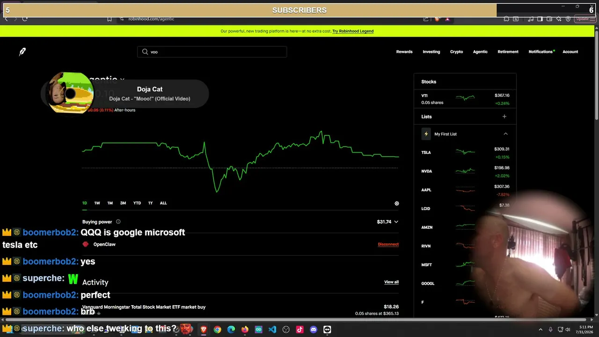Image resolution: width=599 pixels, height=337 pixels.
Task: Open Firefox from the taskbar
Action: [x=245, y=330]
